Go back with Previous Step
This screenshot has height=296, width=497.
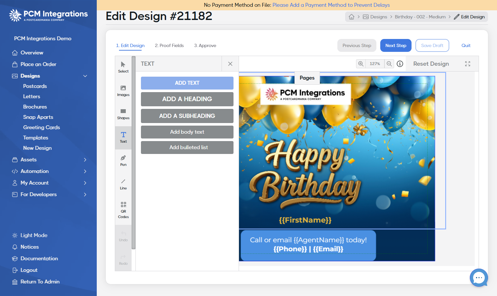pos(357,45)
